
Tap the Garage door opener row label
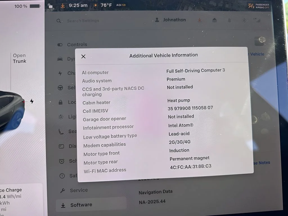click(105, 119)
